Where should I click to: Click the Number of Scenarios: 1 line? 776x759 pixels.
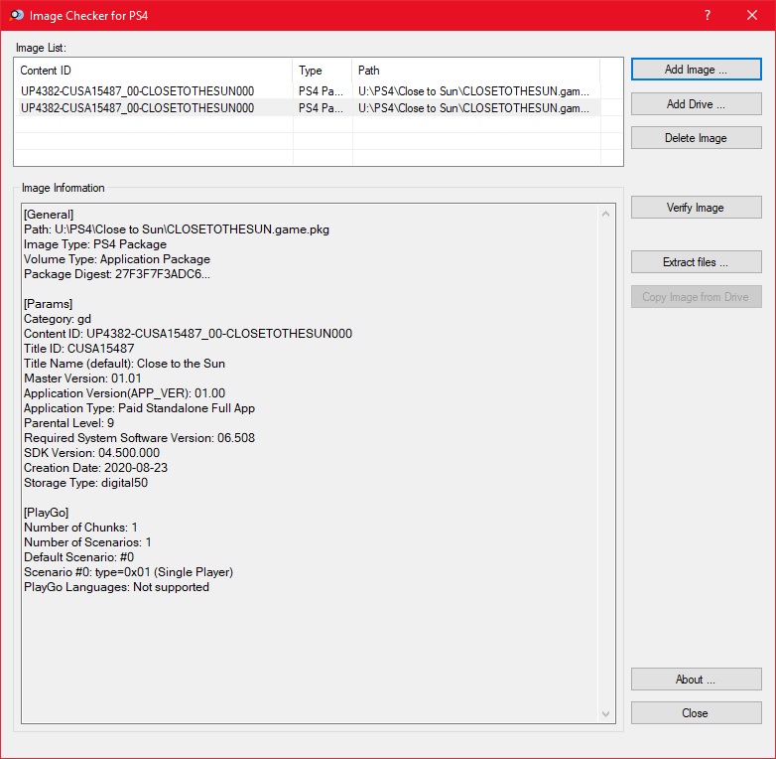pos(87,542)
